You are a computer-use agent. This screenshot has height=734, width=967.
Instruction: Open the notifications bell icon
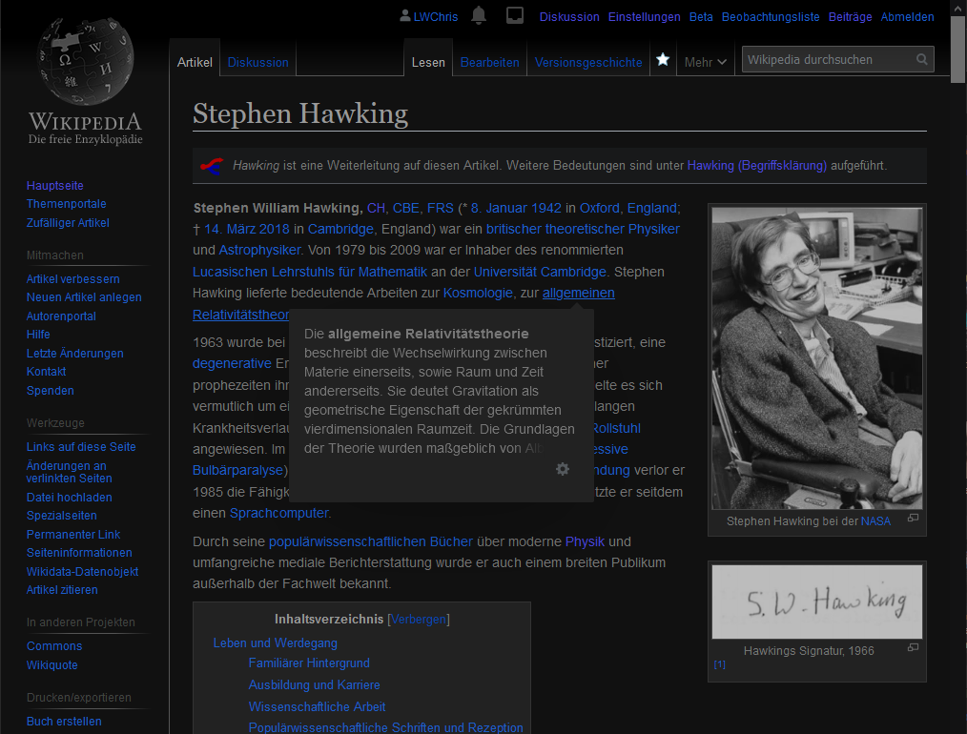pyautogui.click(x=479, y=16)
